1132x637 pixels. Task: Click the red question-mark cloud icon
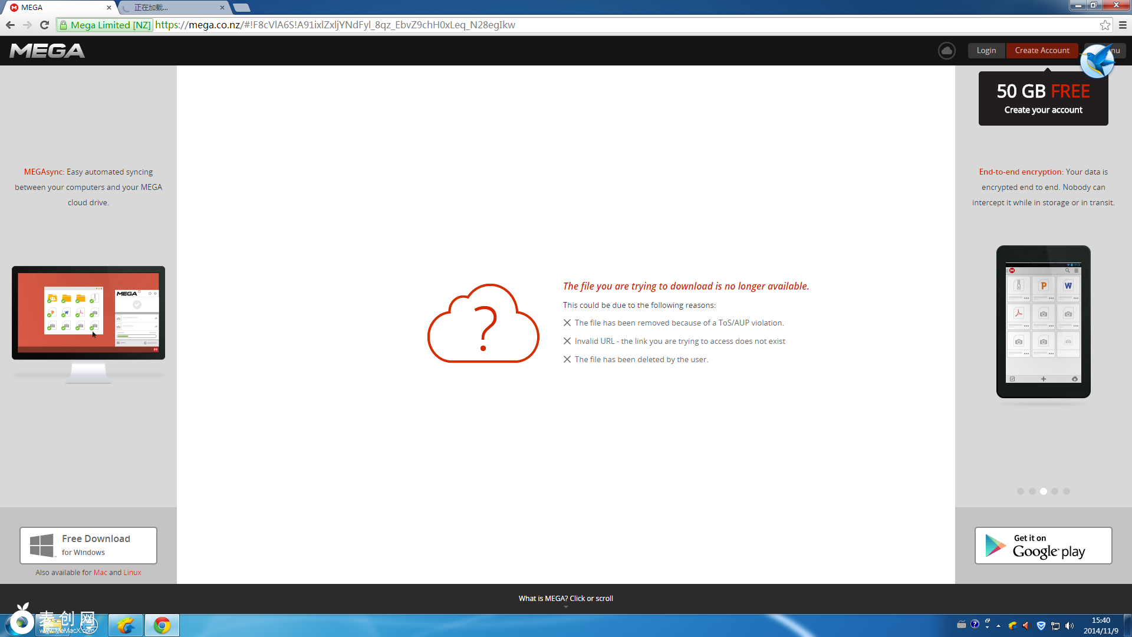click(x=483, y=324)
